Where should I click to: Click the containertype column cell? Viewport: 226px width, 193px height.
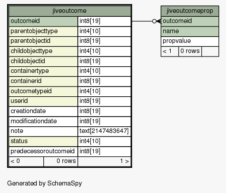(x=43, y=72)
